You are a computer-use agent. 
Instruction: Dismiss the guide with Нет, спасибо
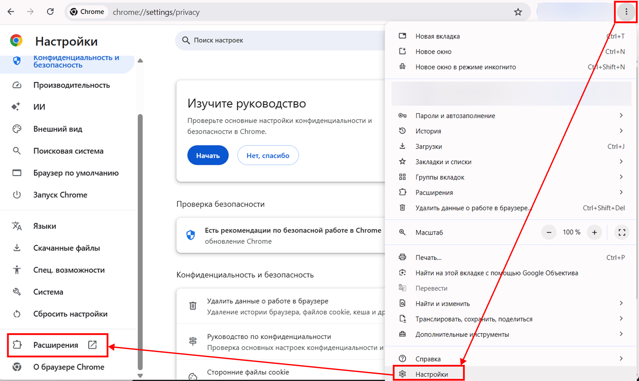pyautogui.click(x=268, y=155)
